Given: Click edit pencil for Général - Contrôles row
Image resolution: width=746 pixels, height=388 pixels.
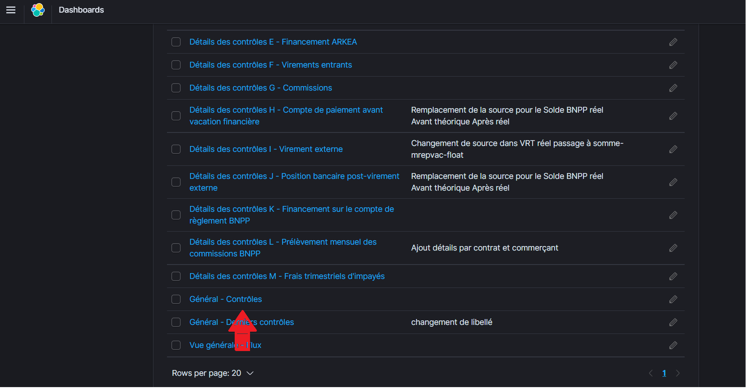Looking at the screenshot, I should click(673, 299).
